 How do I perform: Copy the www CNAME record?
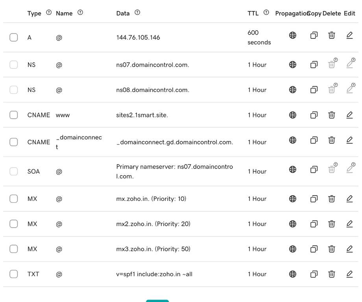coord(314,115)
